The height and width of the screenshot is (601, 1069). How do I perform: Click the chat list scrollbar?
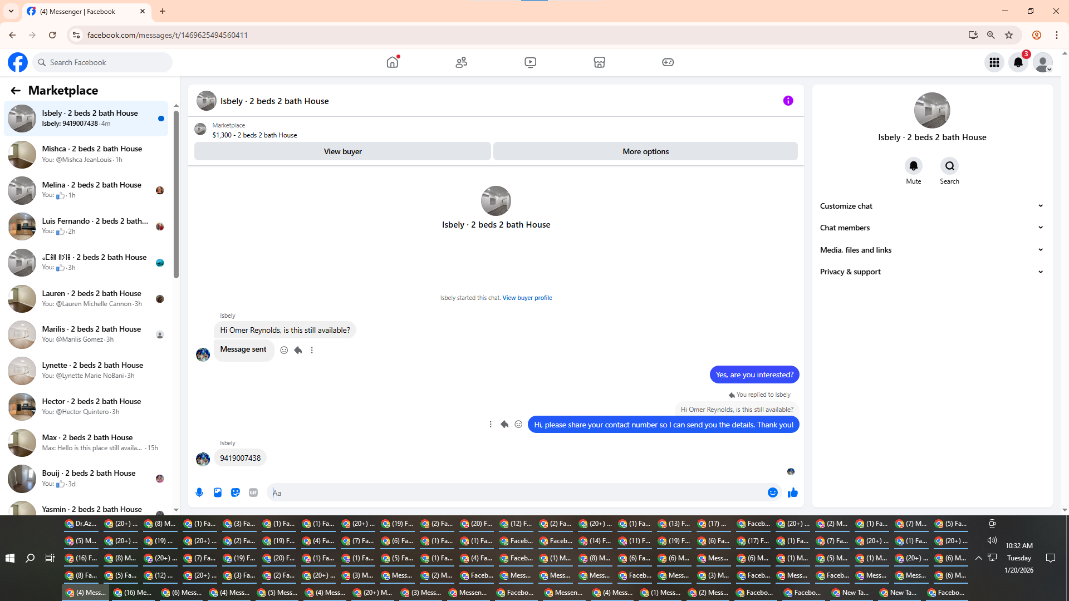[176, 195]
